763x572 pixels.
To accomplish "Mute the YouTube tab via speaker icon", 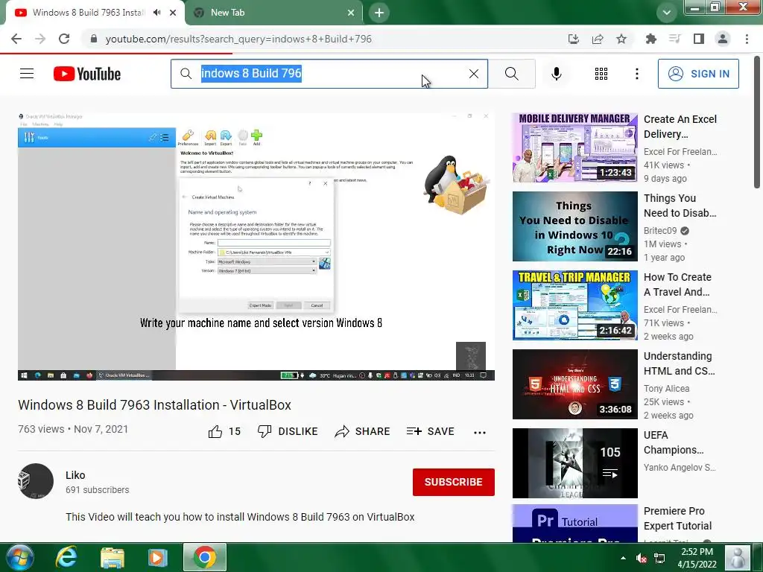I will (x=156, y=13).
